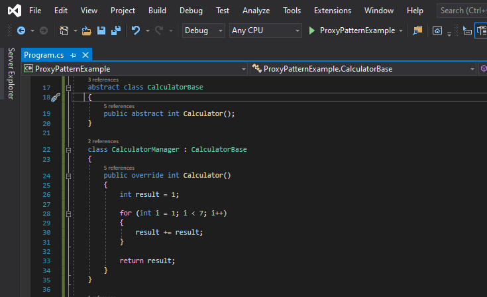This screenshot has height=297, width=487.
Task: Open the Test menu
Action: pyautogui.click(x=223, y=11)
